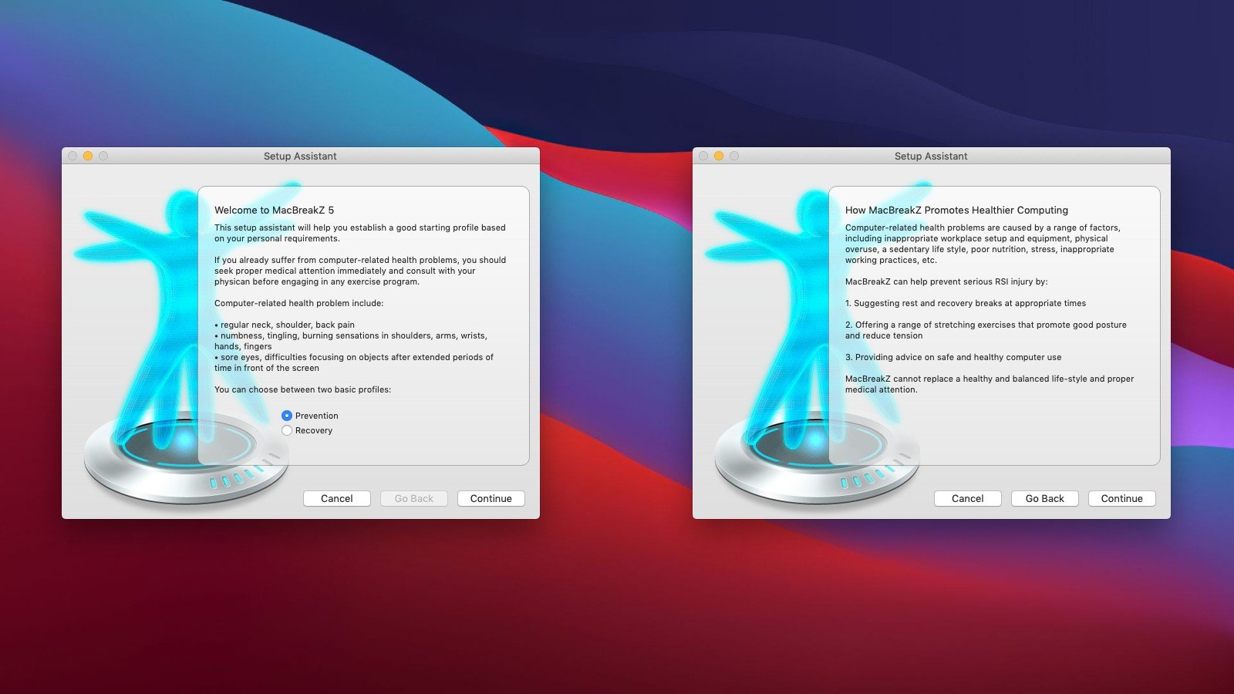
Task: Click the Setup Assistant title of Welcome window
Action: 300,156
